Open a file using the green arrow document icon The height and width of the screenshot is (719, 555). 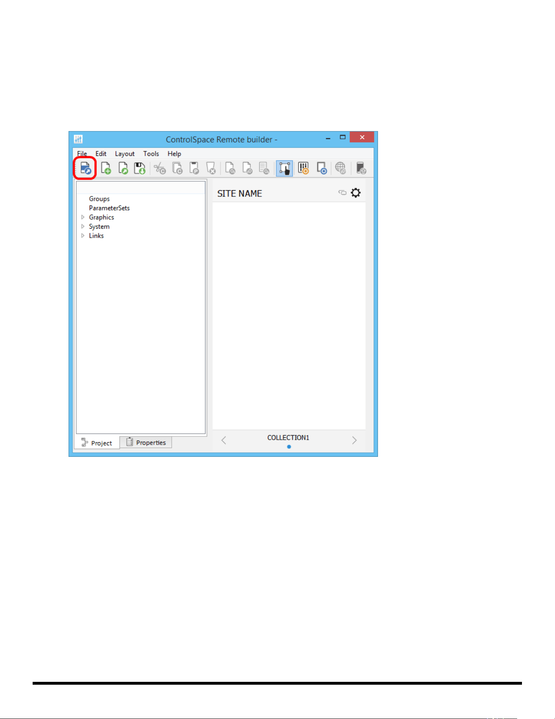[x=123, y=168]
